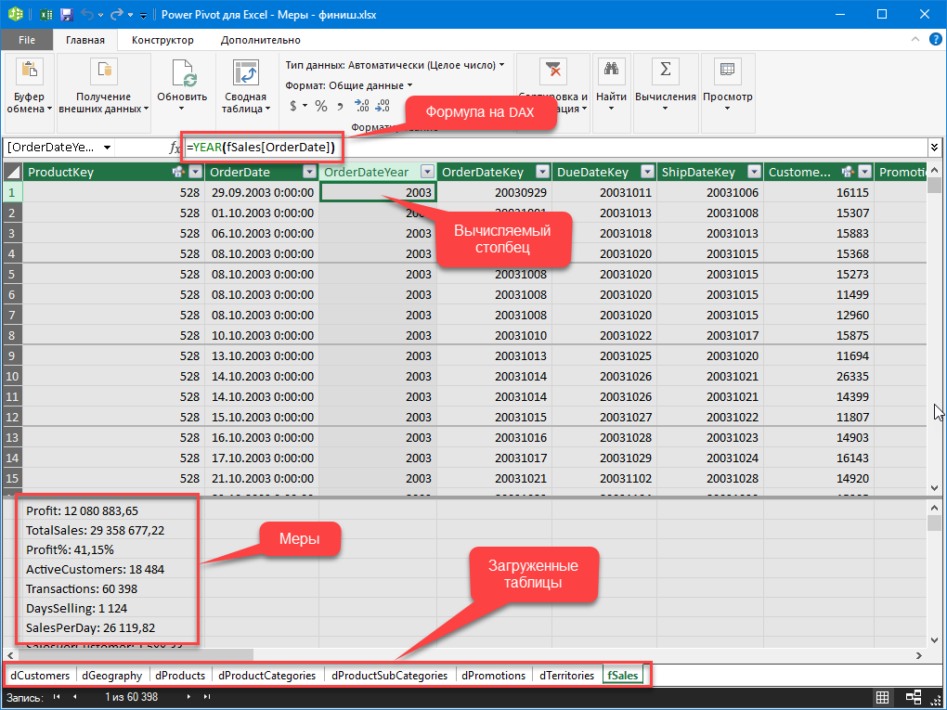Click the Excel save icon in title bar
Screen dimensions: 947x710
tap(66, 15)
